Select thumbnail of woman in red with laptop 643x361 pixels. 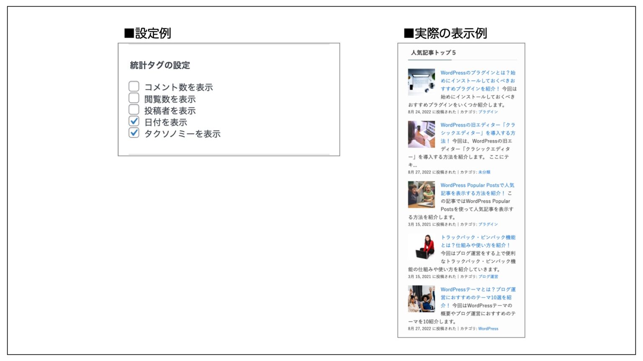click(421, 247)
